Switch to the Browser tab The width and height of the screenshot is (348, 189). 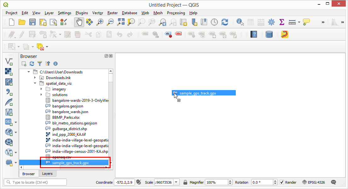[x=28, y=174]
